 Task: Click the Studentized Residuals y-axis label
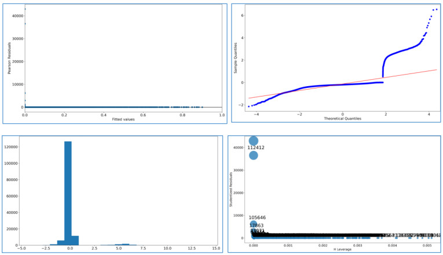pos(232,190)
